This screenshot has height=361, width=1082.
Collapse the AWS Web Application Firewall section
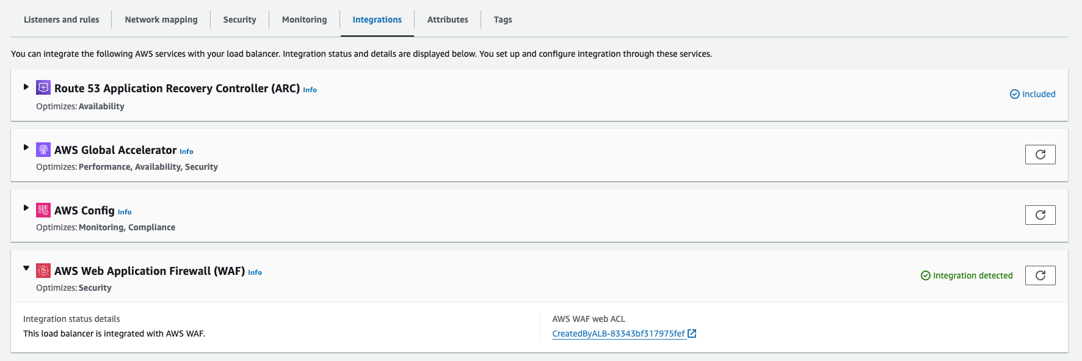tap(26, 268)
